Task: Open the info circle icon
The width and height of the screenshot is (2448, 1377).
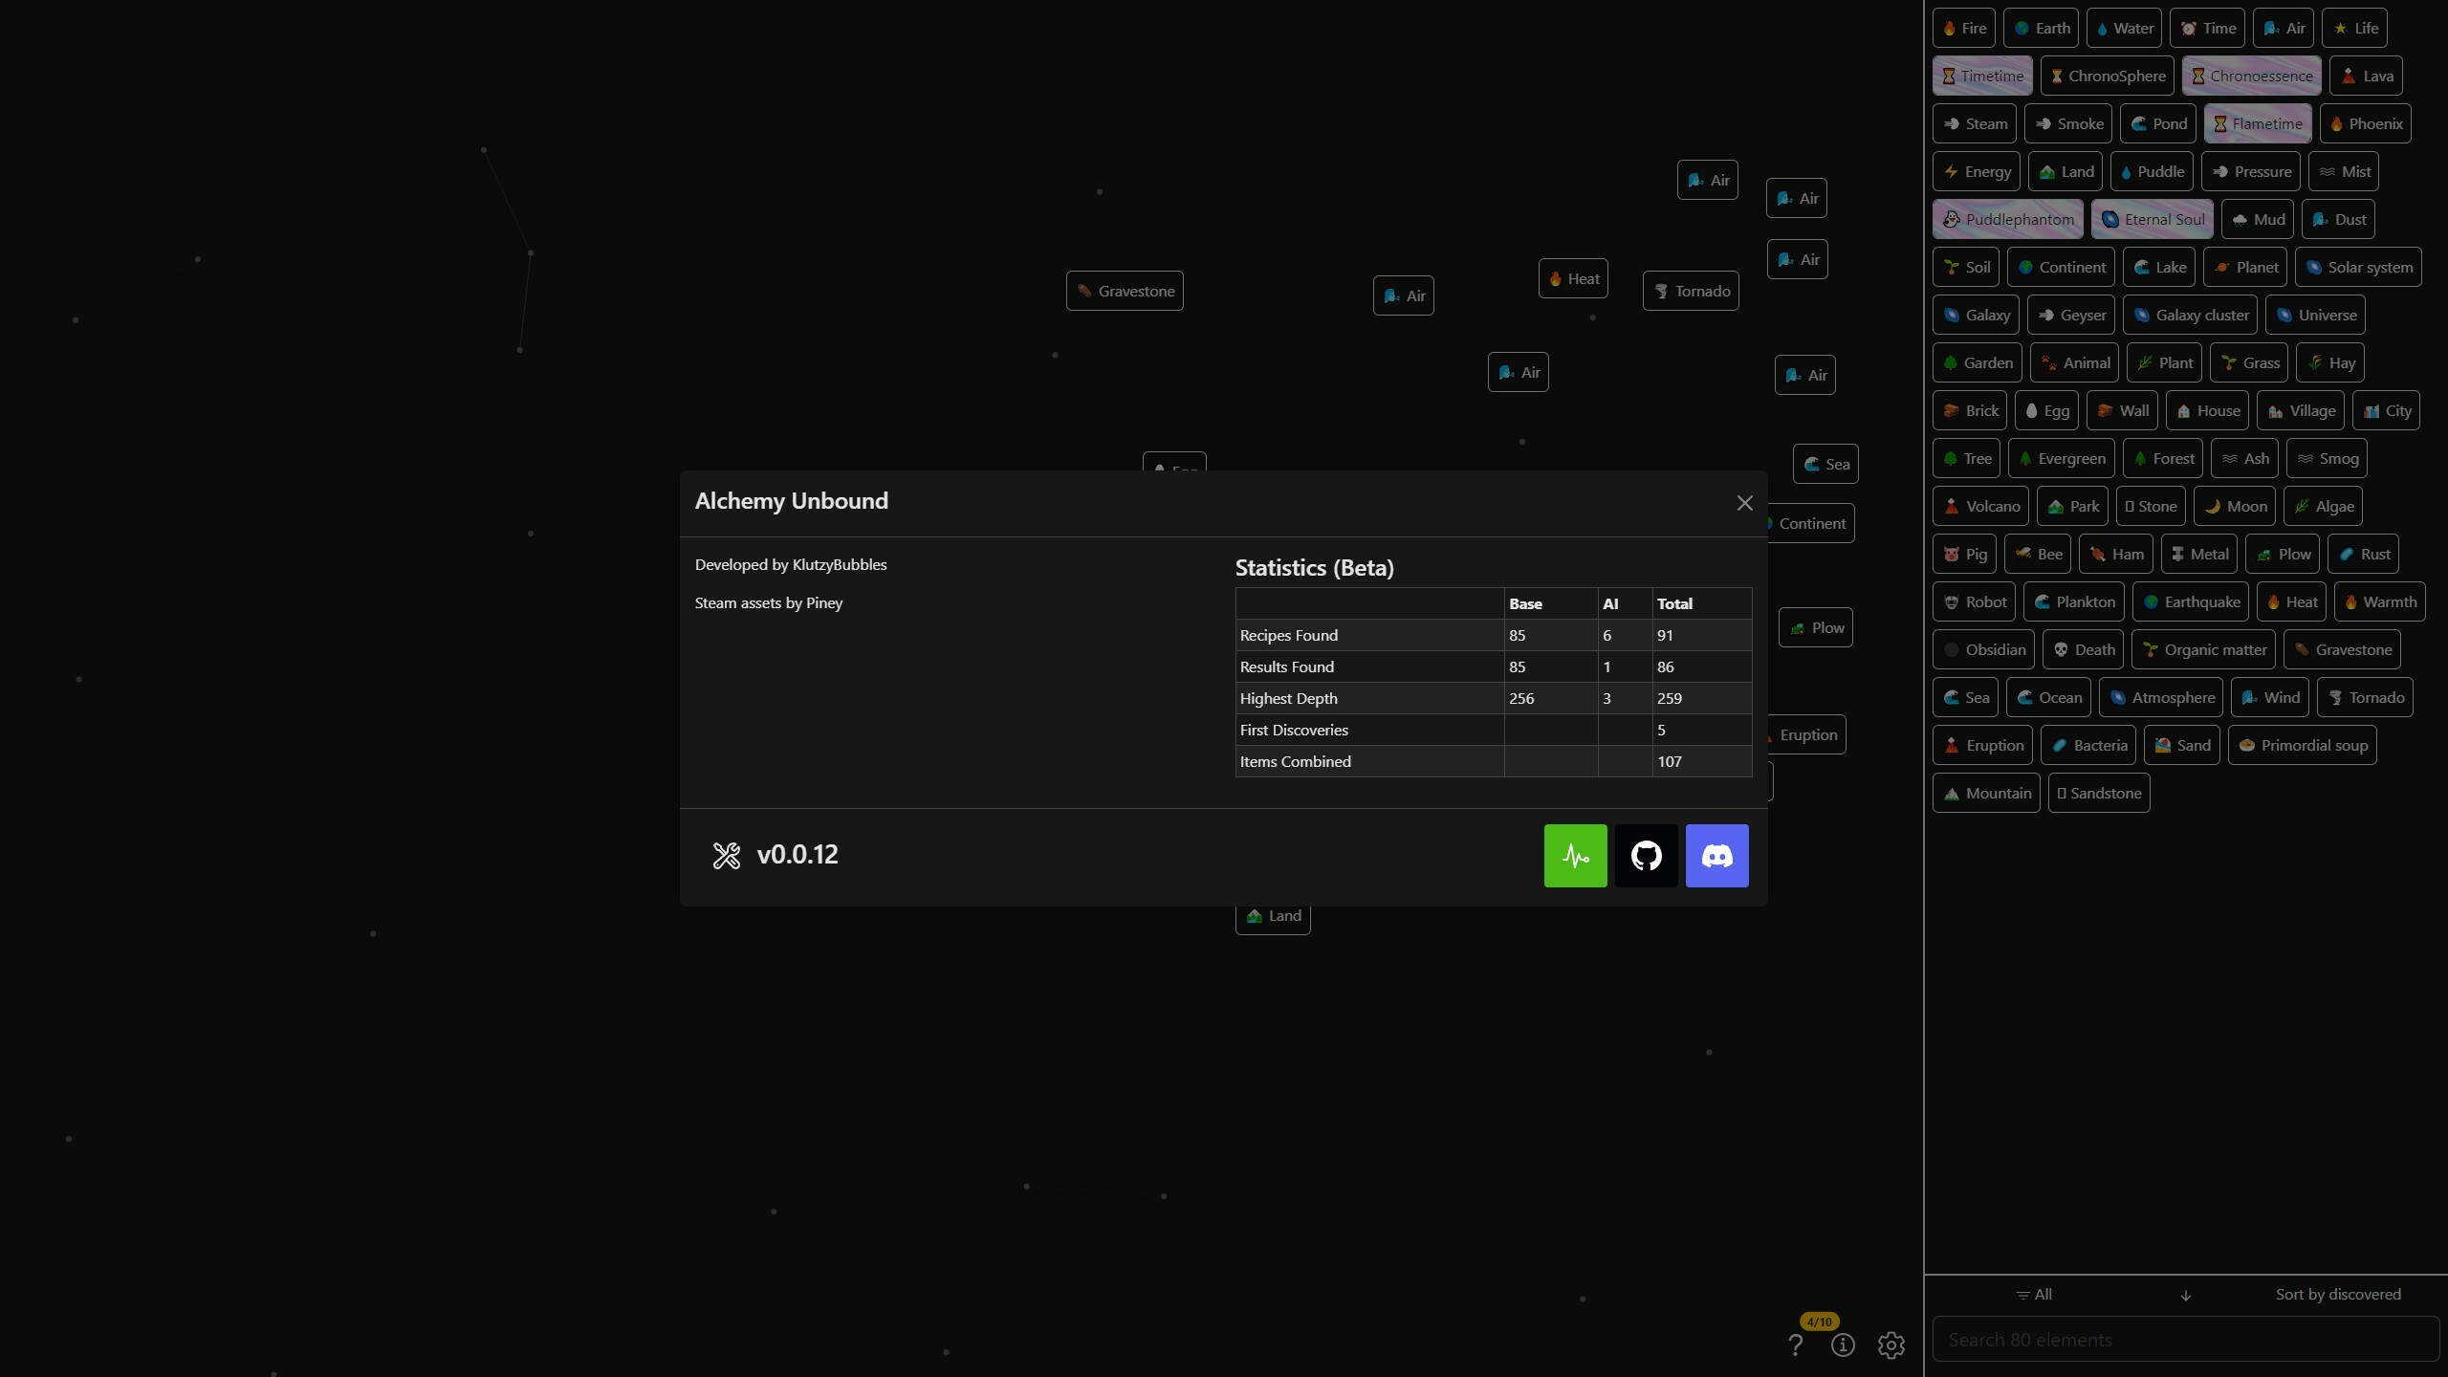Action: coord(1844,1344)
